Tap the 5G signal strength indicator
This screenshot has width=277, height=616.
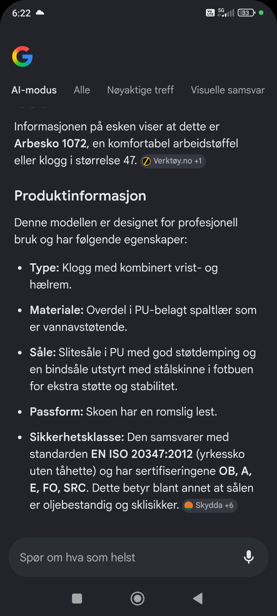pyautogui.click(x=226, y=12)
